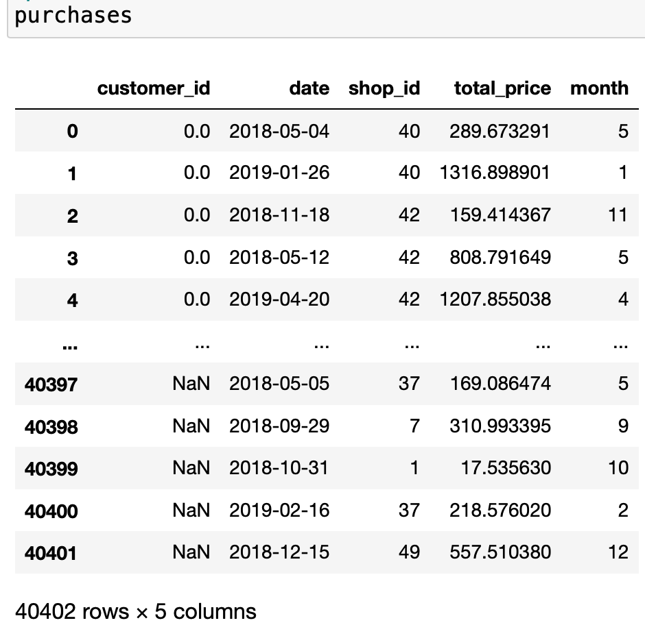Click date 2018-11-18 in row 2
This screenshot has height=625, width=645.
pos(279,215)
